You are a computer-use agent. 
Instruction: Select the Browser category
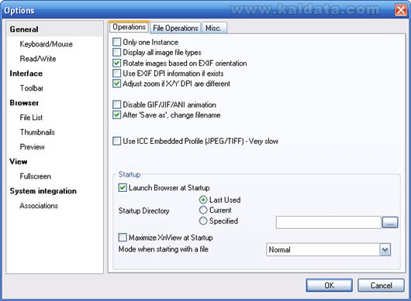(x=24, y=103)
